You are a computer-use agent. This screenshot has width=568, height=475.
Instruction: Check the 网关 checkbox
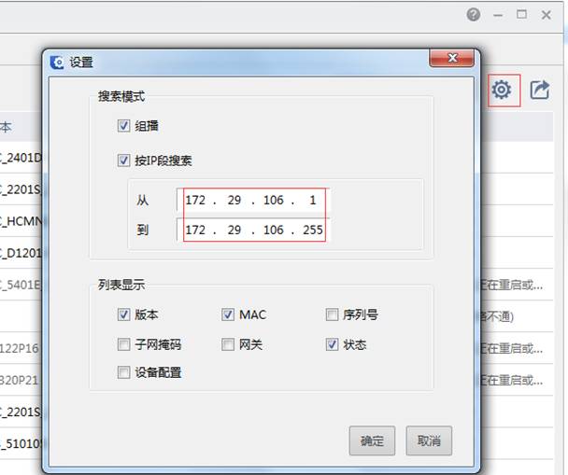229,344
